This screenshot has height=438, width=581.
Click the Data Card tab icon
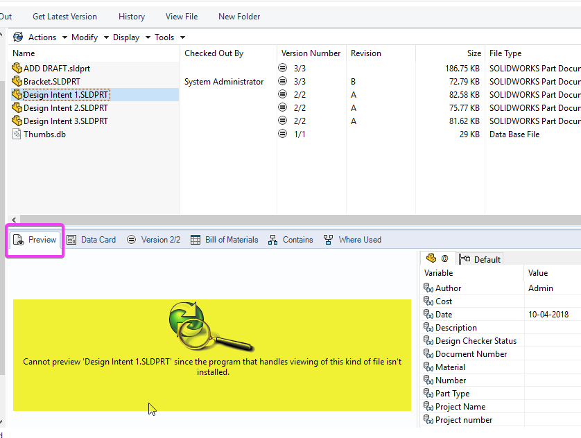pyautogui.click(x=71, y=240)
